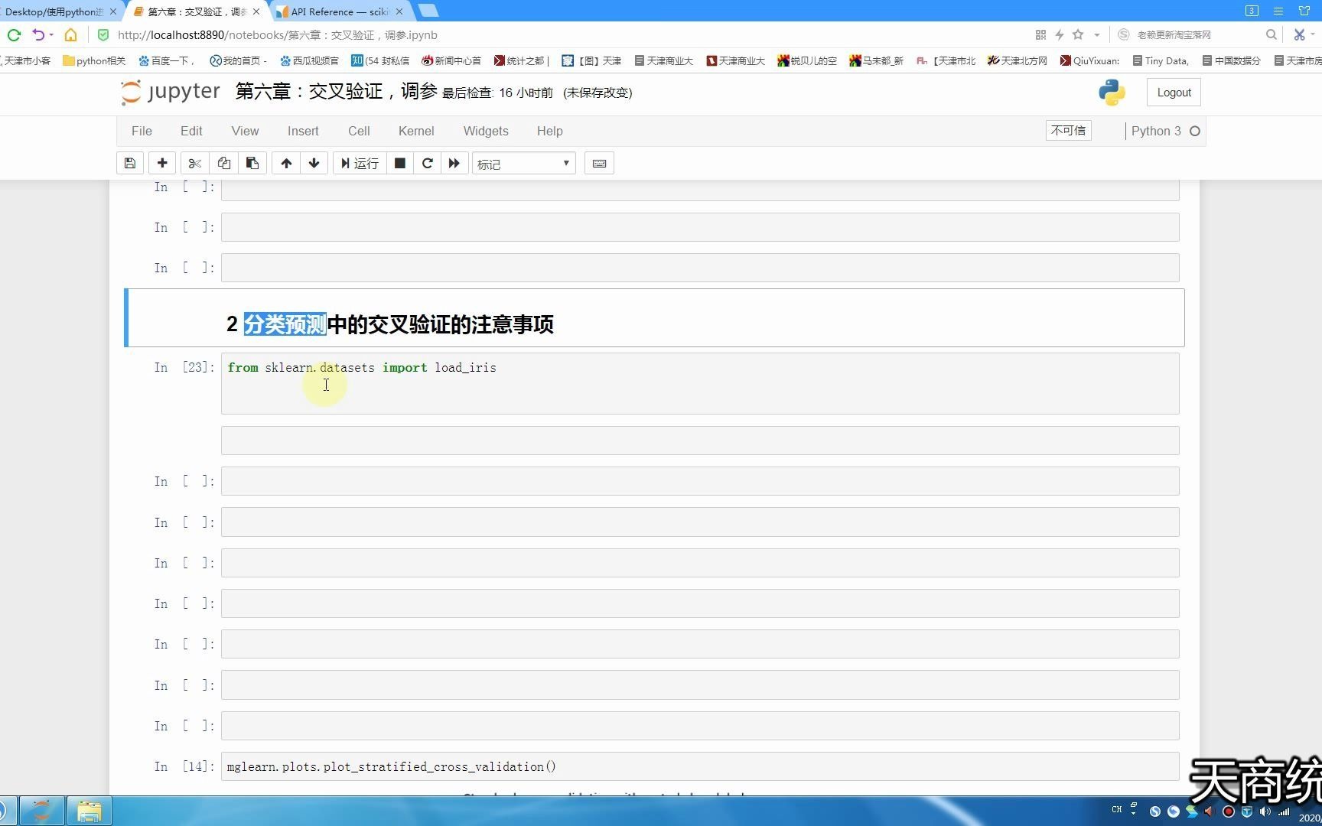Open the File menu
The width and height of the screenshot is (1322, 826).
(x=142, y=131)
